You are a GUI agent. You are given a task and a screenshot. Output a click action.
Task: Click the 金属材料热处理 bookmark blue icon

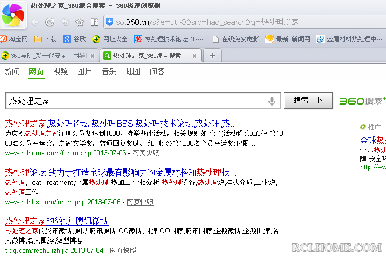coord(320,39)
